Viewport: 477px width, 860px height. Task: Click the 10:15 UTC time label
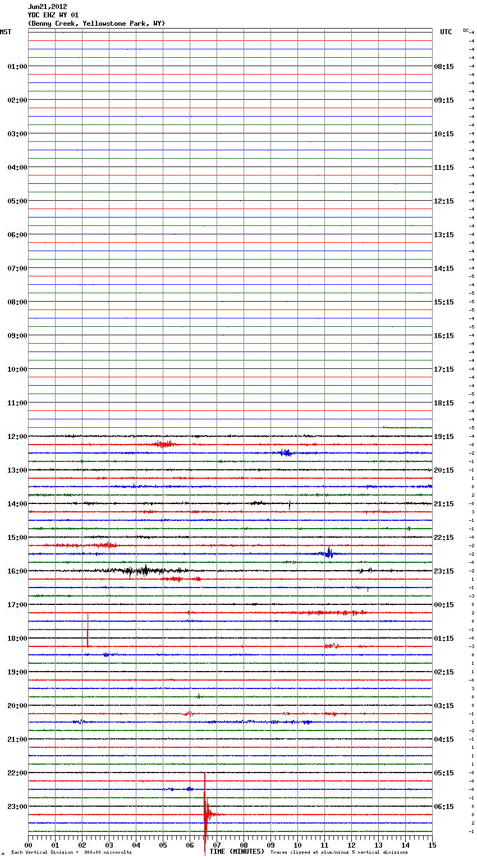coord(444,134)
